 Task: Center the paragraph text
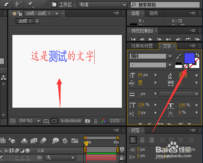click(142, 140)
